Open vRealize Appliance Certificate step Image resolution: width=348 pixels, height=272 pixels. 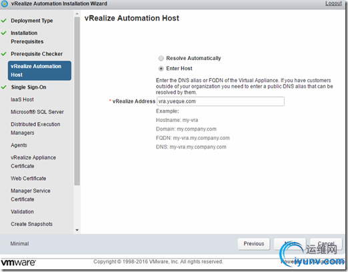point(33,162)
